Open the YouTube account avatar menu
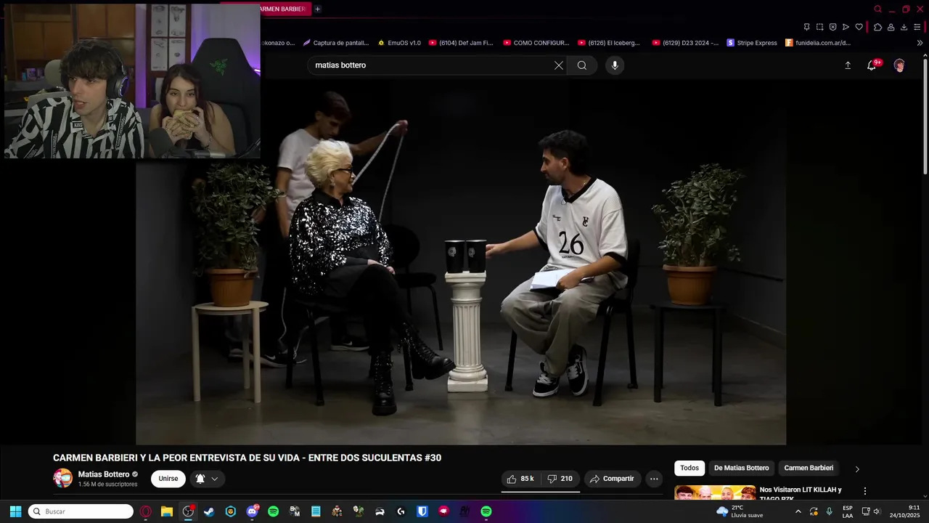Viewport: 929px width, 523px height. (x=899, y=65)
